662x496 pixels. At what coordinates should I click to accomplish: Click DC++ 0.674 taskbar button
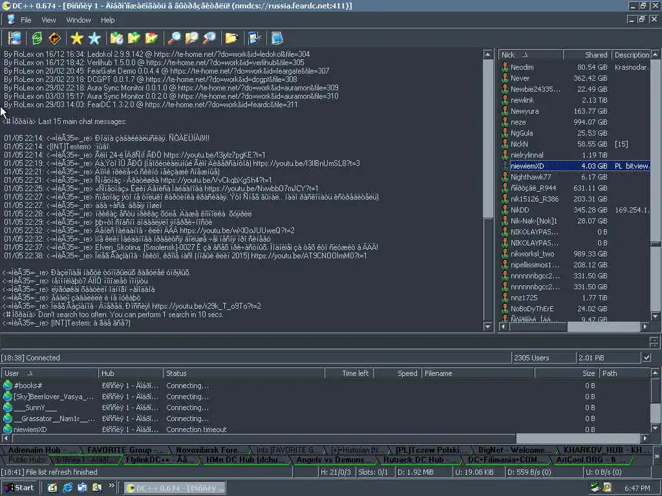pos(175,488)
